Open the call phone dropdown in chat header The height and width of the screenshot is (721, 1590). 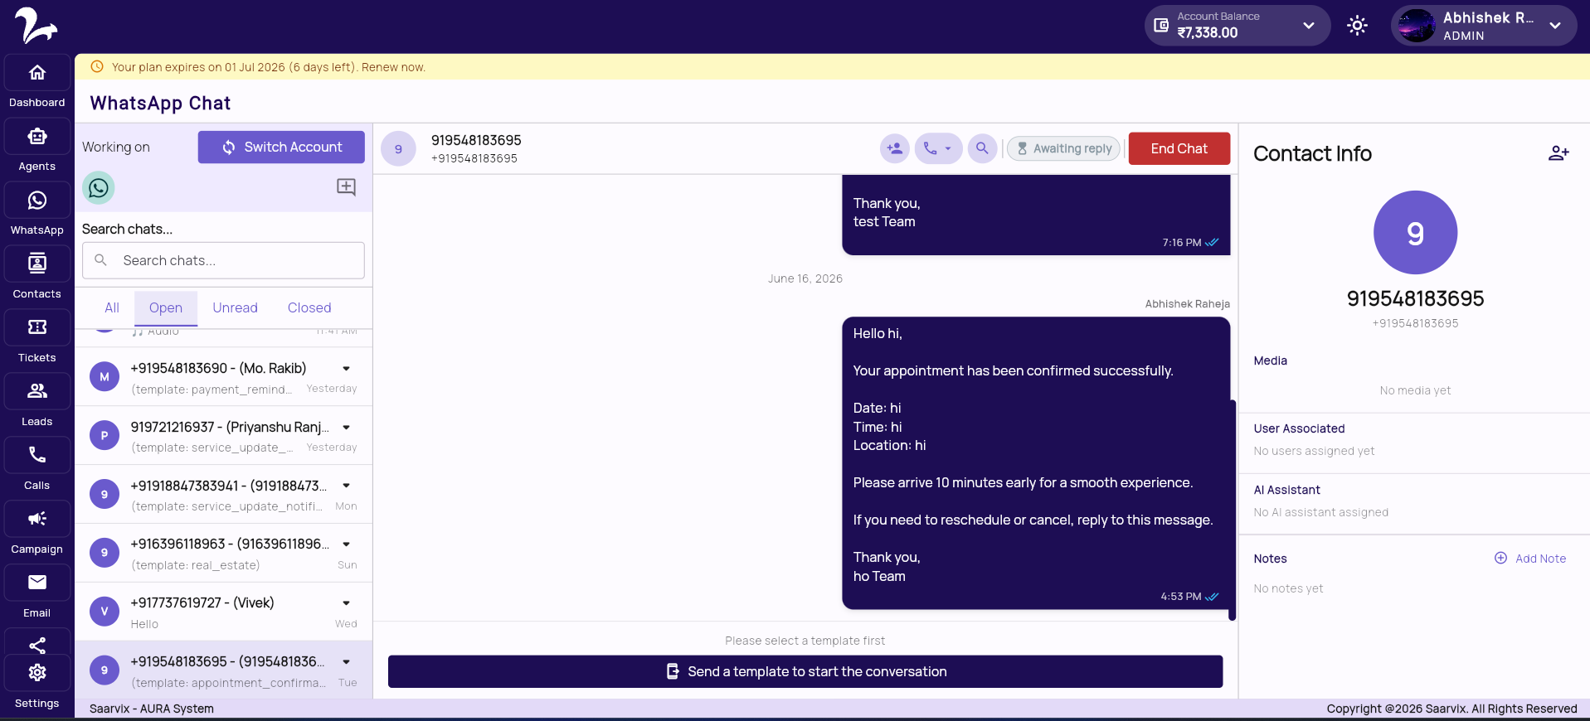(x=938, y=148)
